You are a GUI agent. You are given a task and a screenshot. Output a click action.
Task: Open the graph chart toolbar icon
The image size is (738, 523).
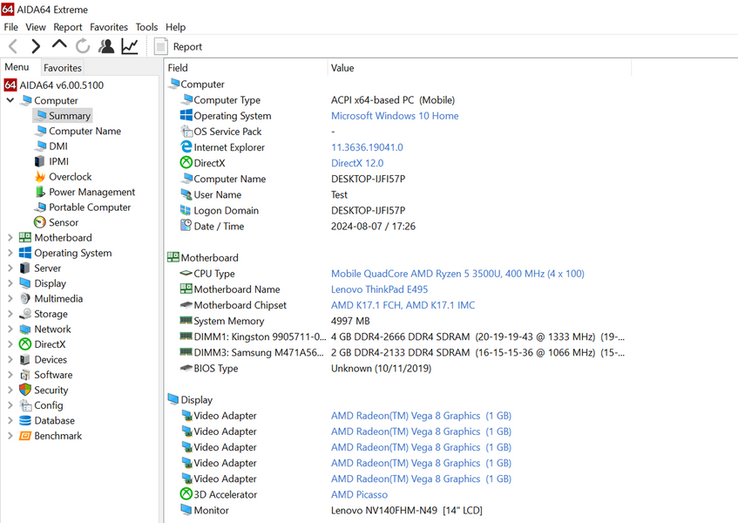pyautogui.click(x=130, y=46)
